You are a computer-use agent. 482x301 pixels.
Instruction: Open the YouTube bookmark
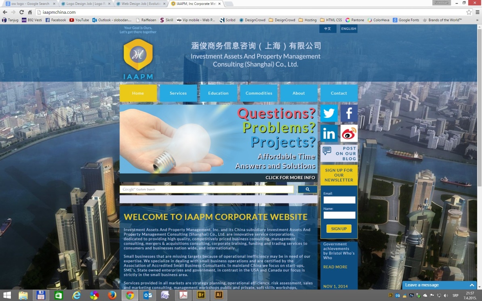pos(79,20)
